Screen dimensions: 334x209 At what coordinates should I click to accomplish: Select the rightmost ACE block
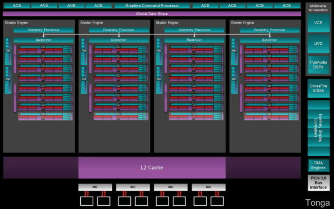(287, 5)
